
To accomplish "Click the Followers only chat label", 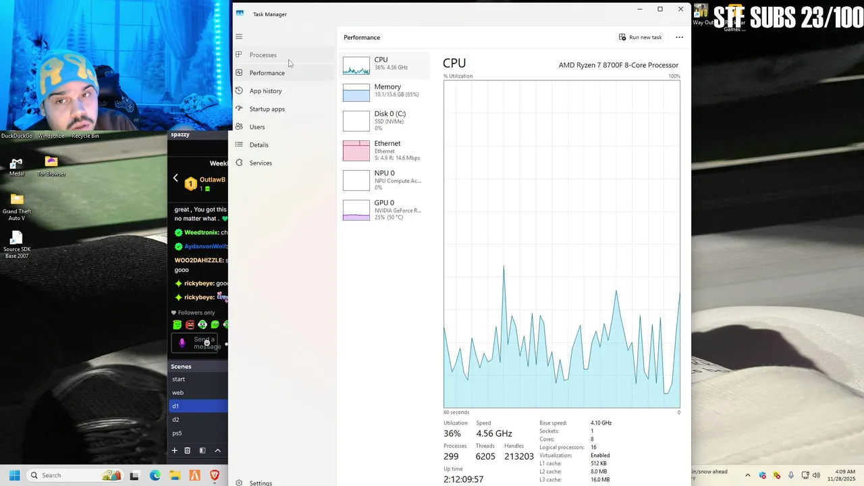I will point(196,313).
